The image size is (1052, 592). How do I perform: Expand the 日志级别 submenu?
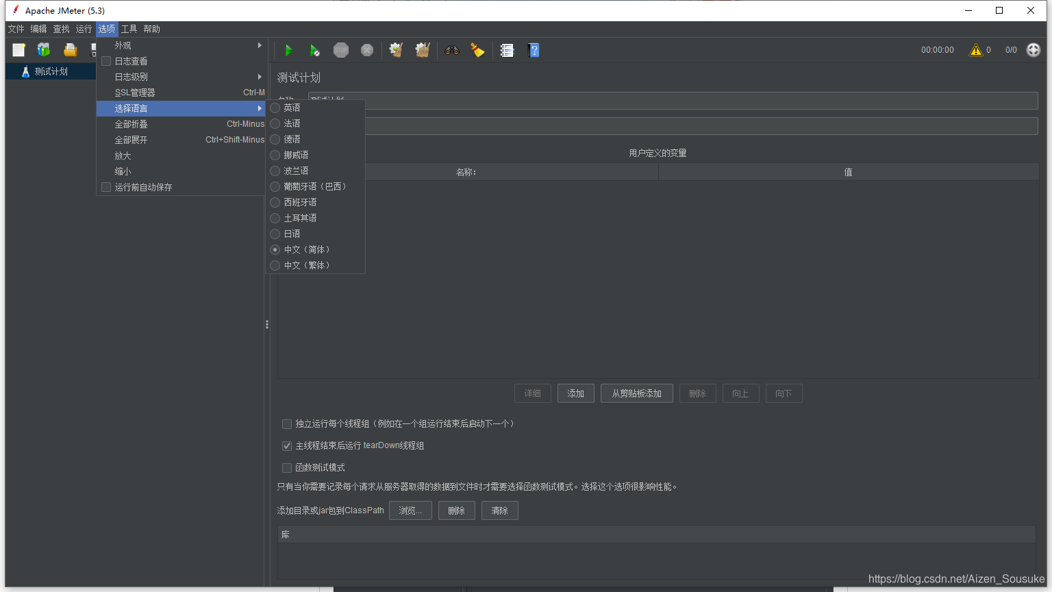(181, 77)
